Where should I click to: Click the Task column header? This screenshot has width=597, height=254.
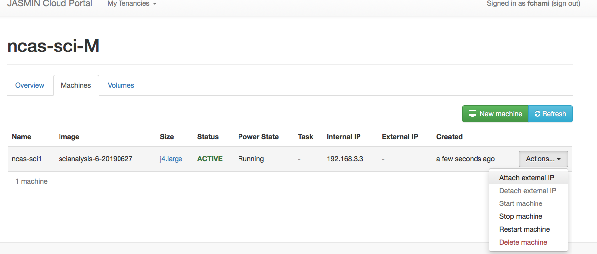coord(306,137)
